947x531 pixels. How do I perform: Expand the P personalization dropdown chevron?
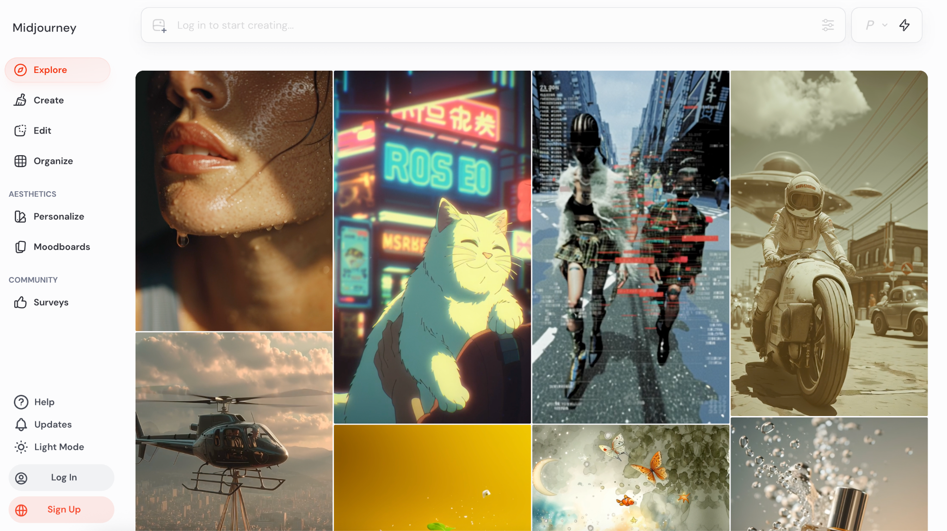pyautogui.click(x=885, y=25)
